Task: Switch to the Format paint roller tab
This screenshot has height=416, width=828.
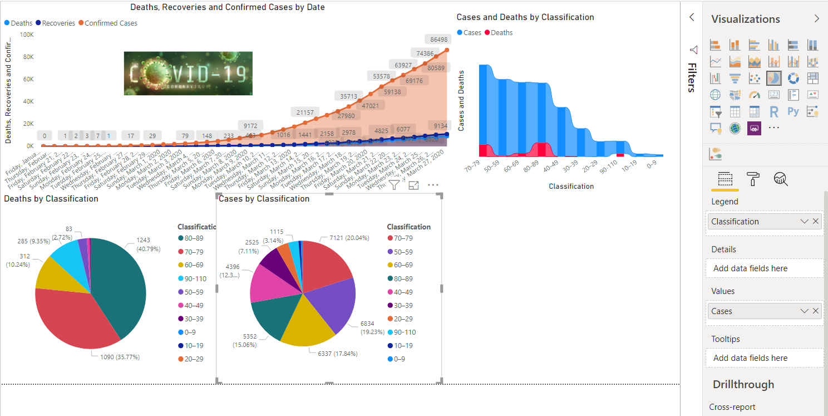Action: (753, 179)
